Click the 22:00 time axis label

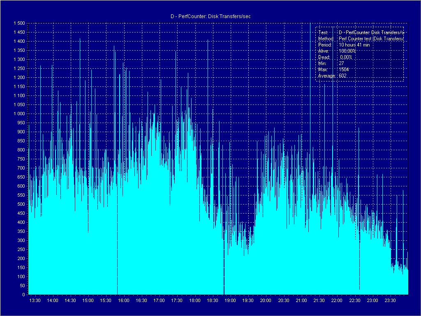[x=337, y=301]
